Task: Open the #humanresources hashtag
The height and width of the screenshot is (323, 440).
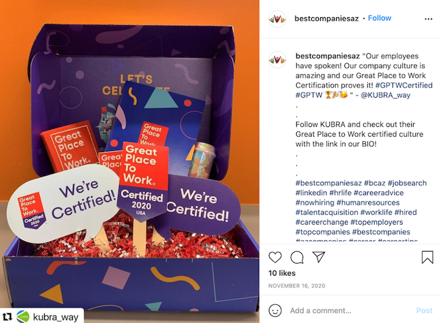Action: point(368,203)
